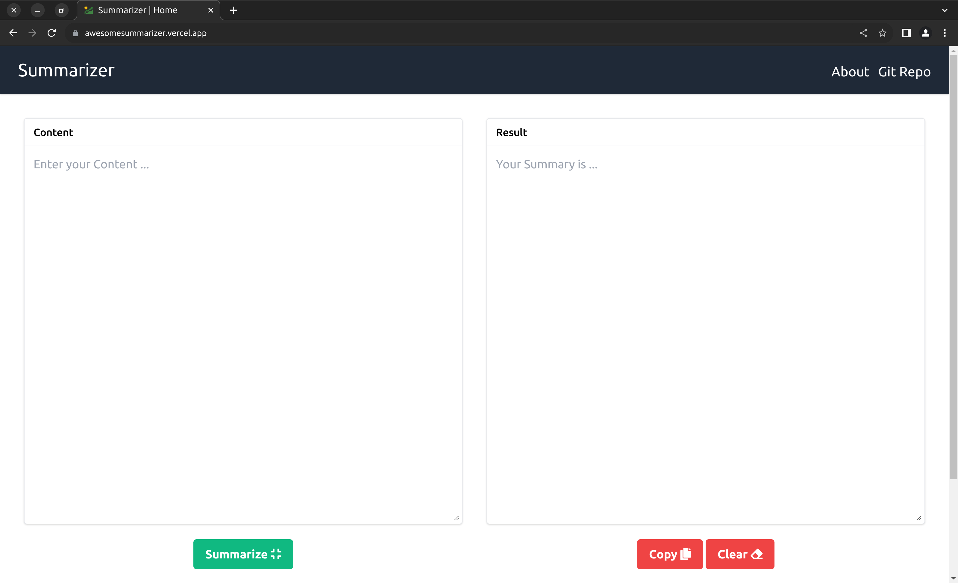Open the Git Repo link
958x583 pixels.
click(904, 72)
